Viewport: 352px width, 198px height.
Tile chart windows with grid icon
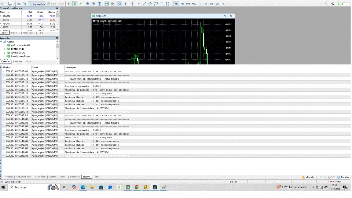tap(99, 4)
